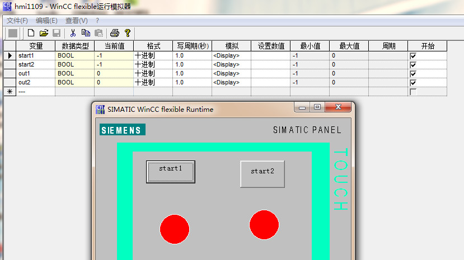
Task: Select the start1 variable name cell
Action: pos(35,55)
